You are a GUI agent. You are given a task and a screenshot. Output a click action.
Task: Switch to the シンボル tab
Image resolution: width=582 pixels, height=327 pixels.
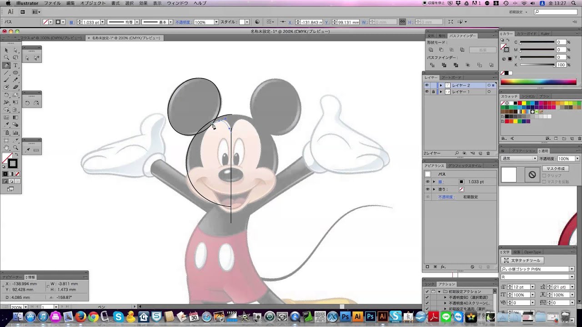[528, 96]
